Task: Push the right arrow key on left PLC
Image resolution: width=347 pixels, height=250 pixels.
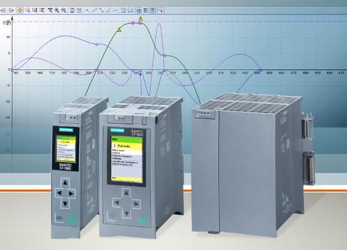Action: pos(71,194)
